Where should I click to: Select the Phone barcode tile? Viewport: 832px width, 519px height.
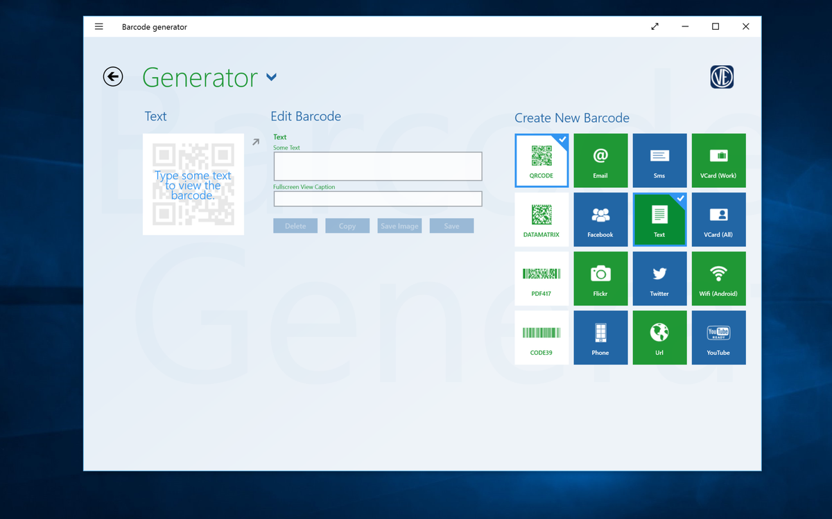[600, 337]
